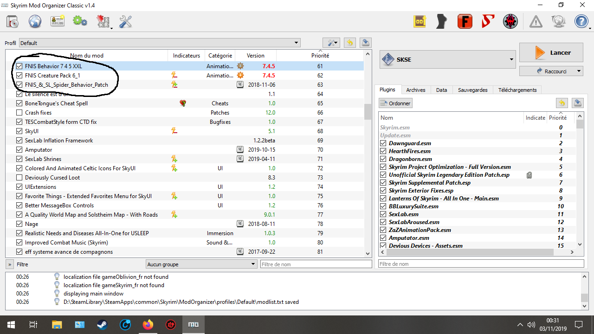Viewport: 594px width, 334px height.
Task: Open the Aucun groupe grouping dropdown
Action: (201, 264)
